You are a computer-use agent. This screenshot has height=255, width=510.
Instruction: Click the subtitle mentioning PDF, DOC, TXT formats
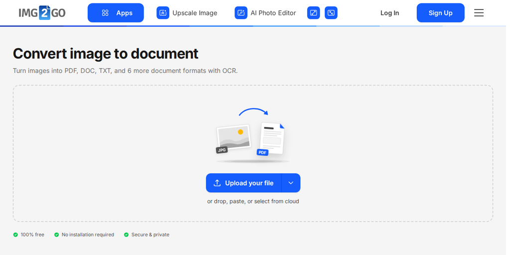[126, 71]
